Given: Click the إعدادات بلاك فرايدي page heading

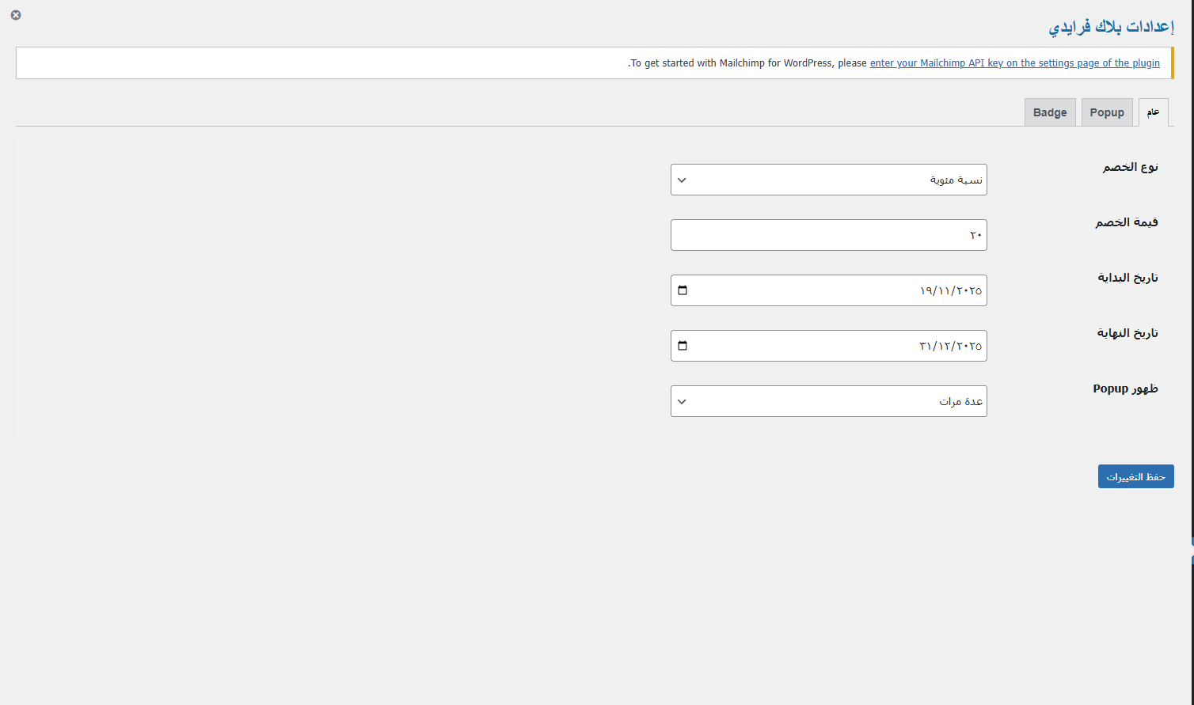Looking at the screenshot, I should 1111,26.
